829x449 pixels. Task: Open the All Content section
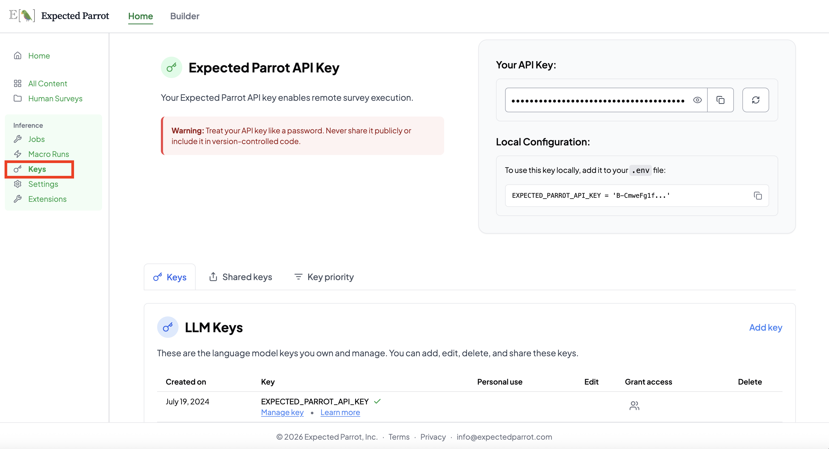pyautogui.click(x=48, y=83)
